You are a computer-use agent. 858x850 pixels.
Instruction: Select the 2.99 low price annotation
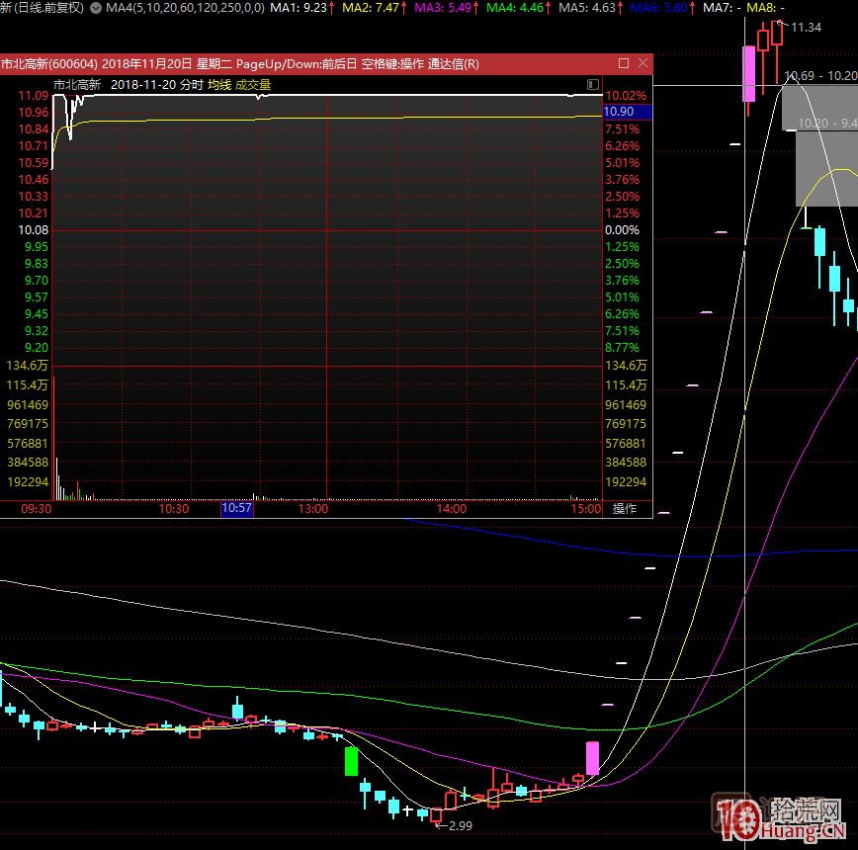[459, 825]
